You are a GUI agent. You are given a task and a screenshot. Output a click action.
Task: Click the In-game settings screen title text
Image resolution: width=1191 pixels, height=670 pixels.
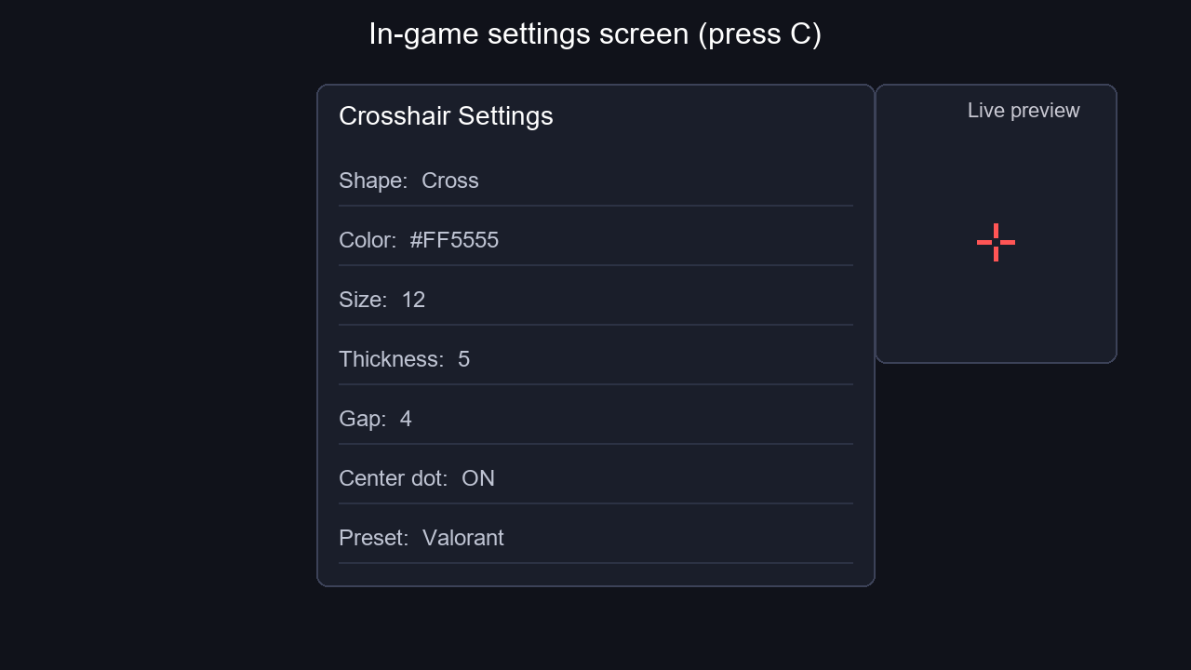pyautogui.click(x=529, y=34)
